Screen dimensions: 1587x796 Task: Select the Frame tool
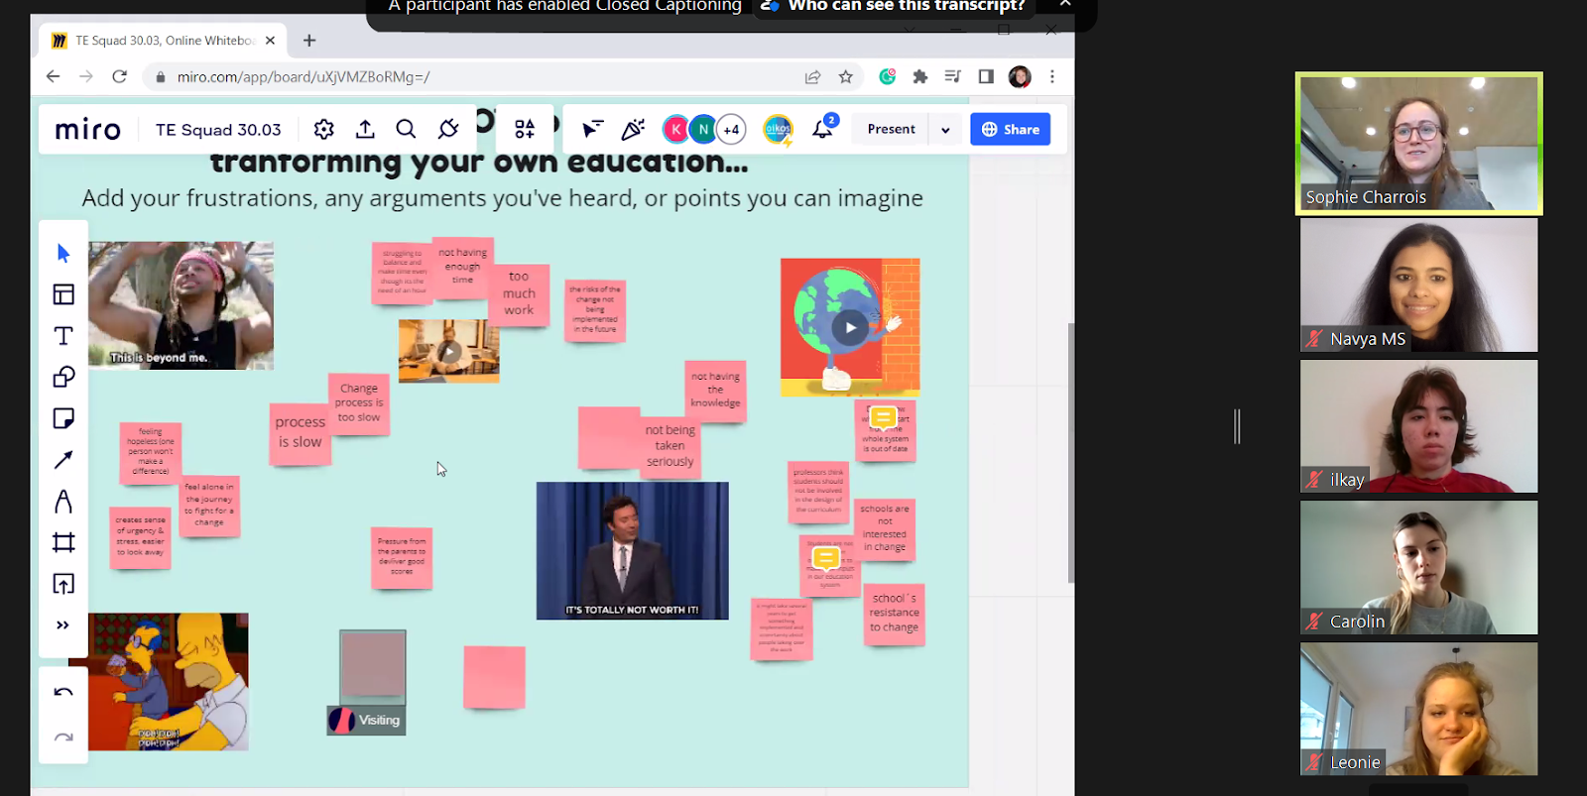pos(63,542)
